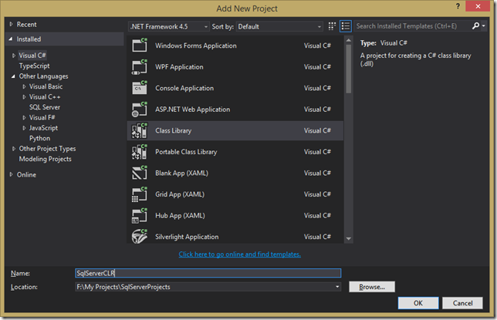Collapse the Other Languages node
This screenshot has height=320, width=497.
tap(13, 76)
